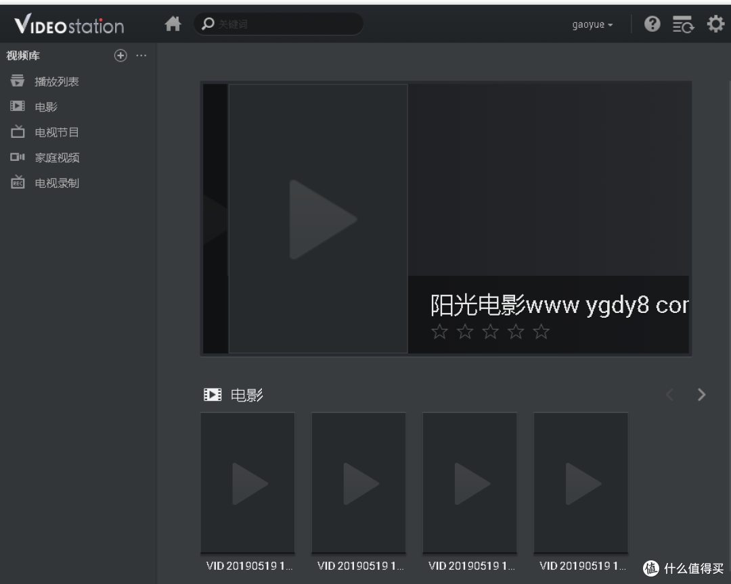Open the 电影 section heading
This screenshot has width=731, height=584.
click(247, 395)
